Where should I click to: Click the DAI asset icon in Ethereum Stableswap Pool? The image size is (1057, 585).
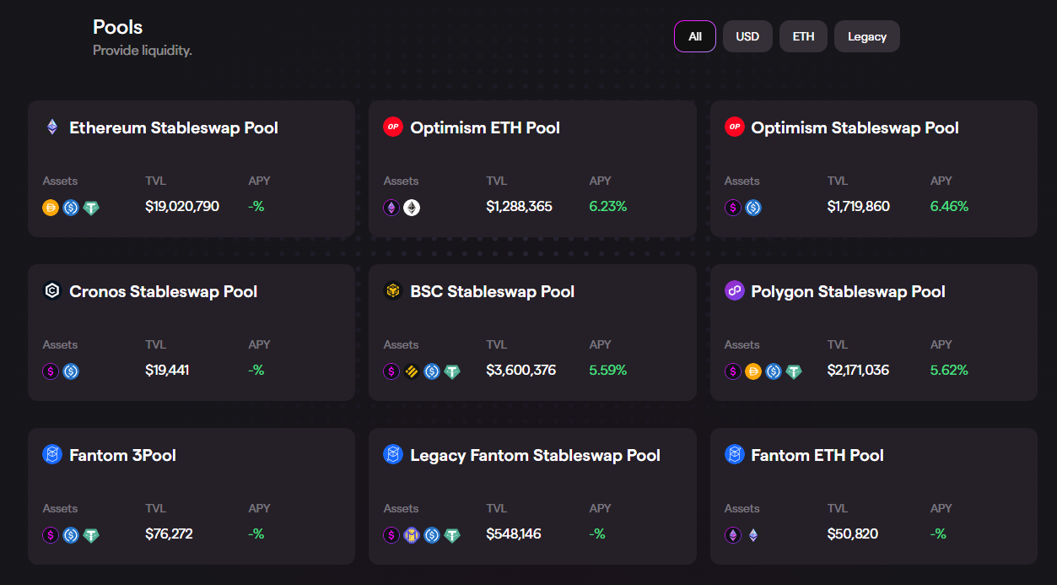pyautogui.click(x=51, y=208)
